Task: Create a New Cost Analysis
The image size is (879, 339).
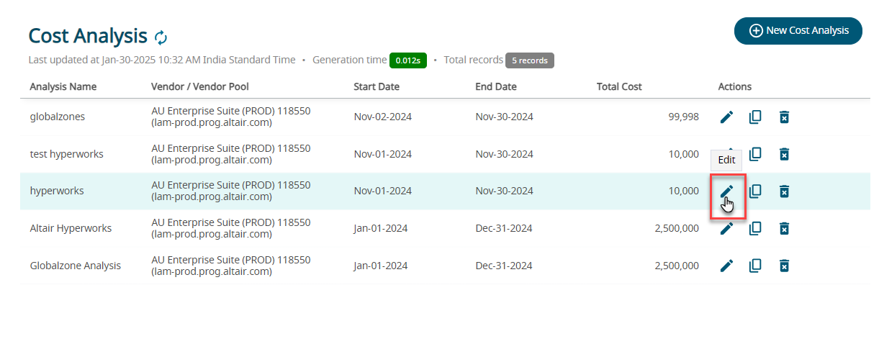Action: click(x=798, y=31)
